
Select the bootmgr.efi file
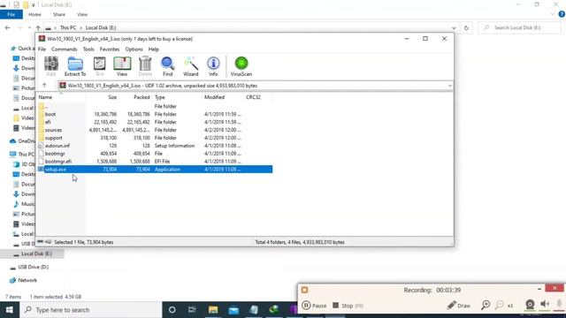pos(155,162)
